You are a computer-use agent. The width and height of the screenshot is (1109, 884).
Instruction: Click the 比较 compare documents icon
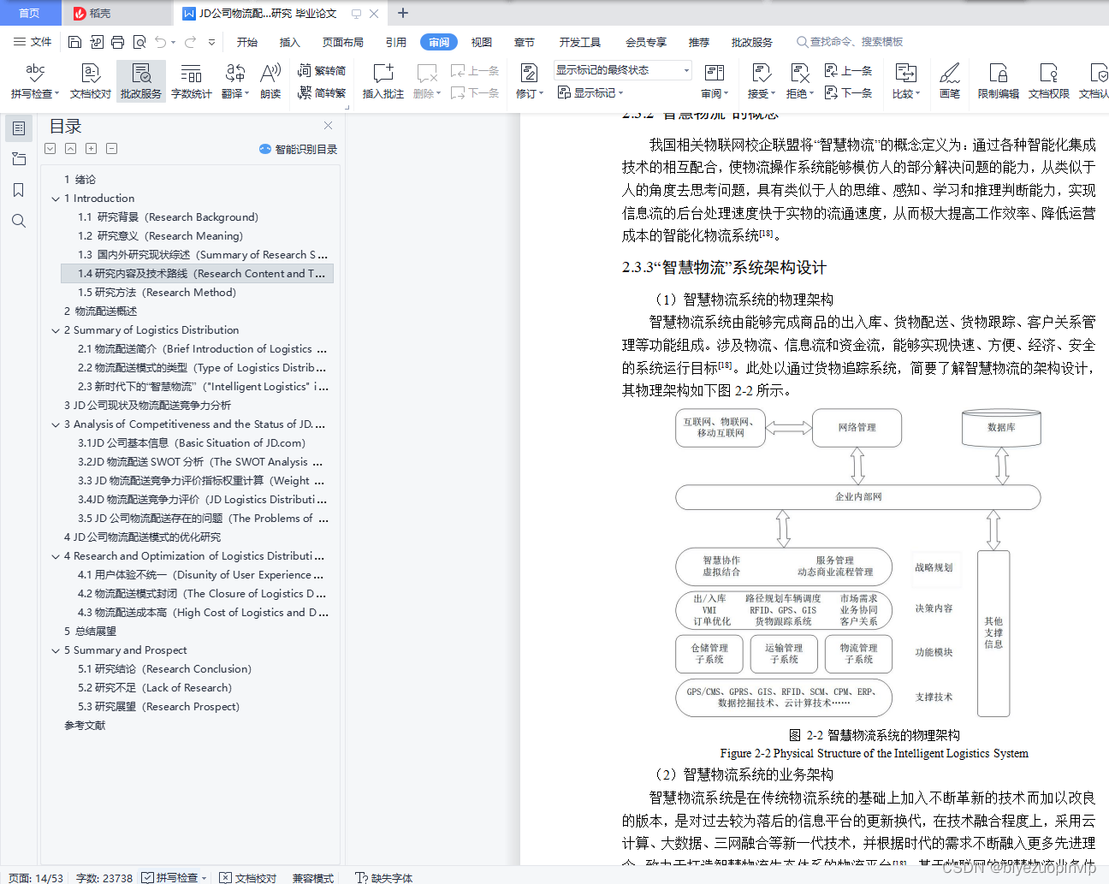(x=905, y=74)
